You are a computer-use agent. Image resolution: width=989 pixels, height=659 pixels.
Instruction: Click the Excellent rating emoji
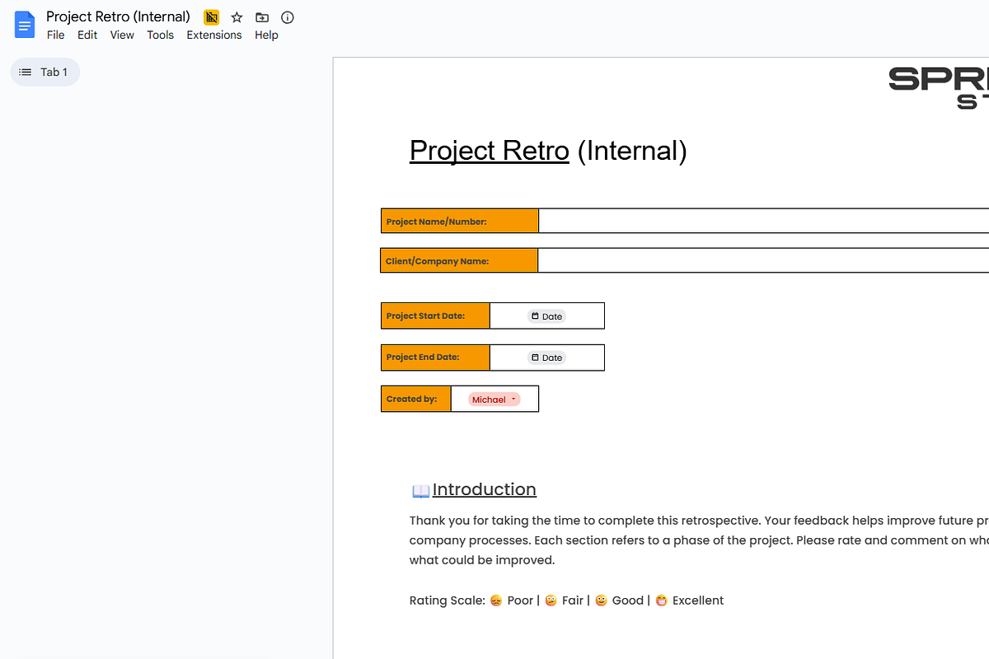point(662,601)
